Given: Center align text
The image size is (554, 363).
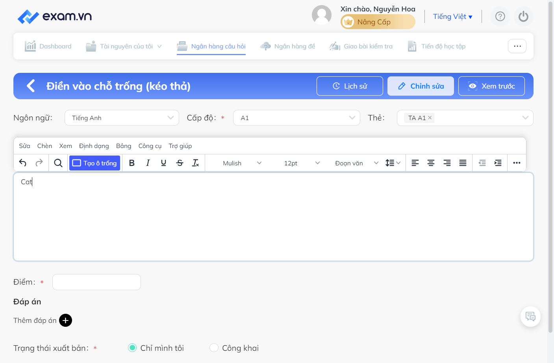Looking at the screenshot, I should (431, 163).
